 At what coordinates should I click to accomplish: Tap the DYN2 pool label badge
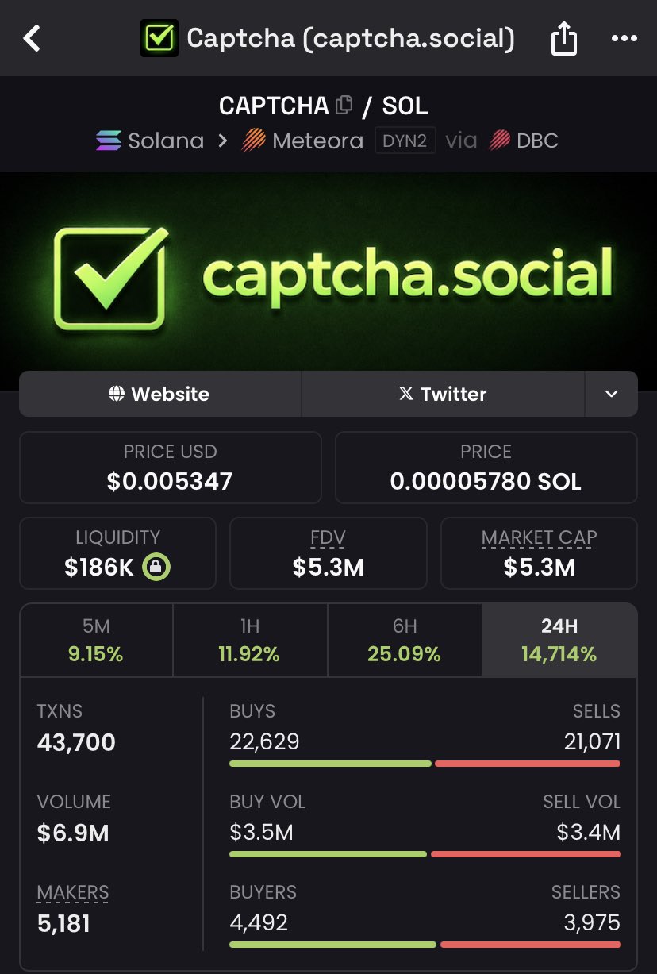click(x=405, y=141)
